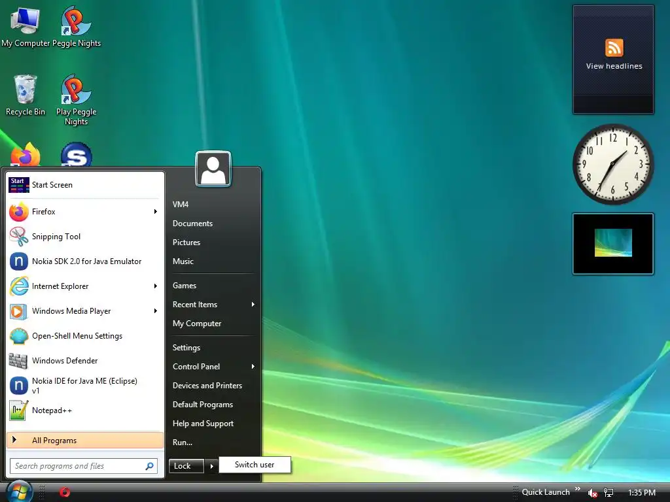The image size is (670, 502).
Task: Click the 1:35 PM taskbar clock
Action: (x=642, y=493)
